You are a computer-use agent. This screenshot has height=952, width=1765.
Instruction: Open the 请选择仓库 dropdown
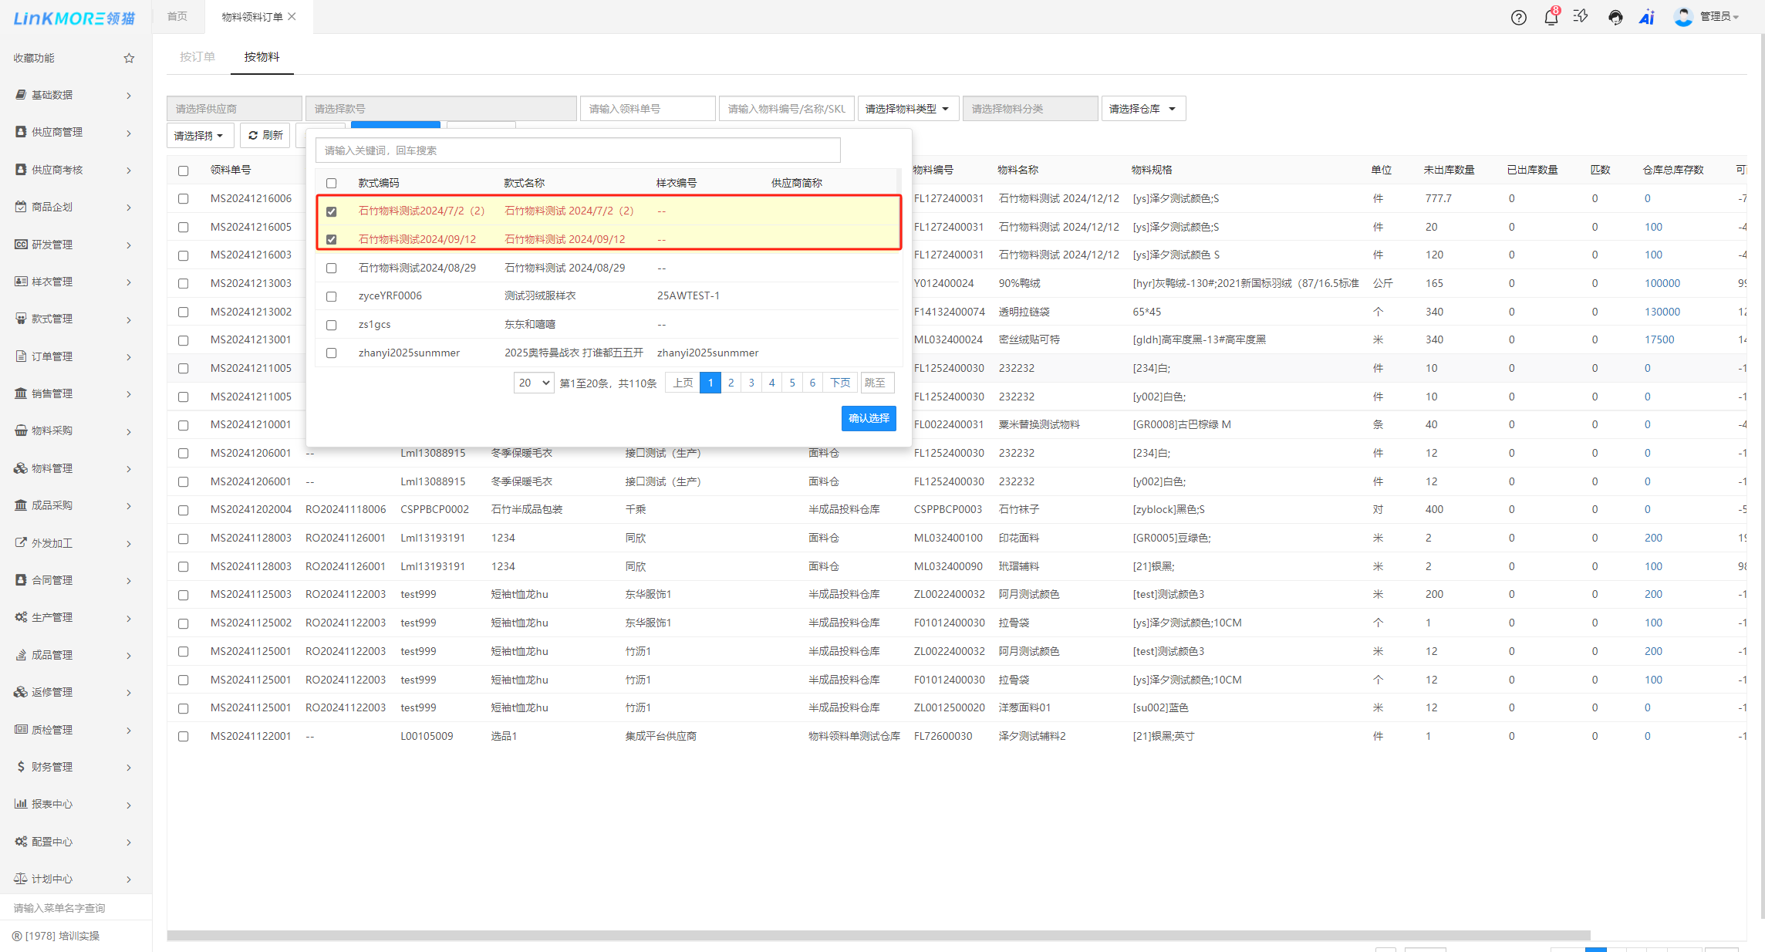pyautogui.click(x=1142, y=109)
